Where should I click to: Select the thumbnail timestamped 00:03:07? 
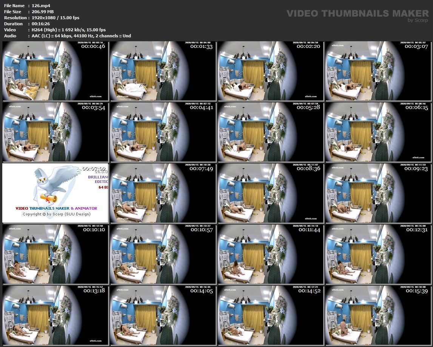coord(378,71)
